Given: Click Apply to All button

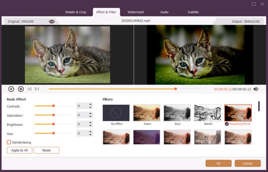Looking at the screenshot, I should pos(19,150).
